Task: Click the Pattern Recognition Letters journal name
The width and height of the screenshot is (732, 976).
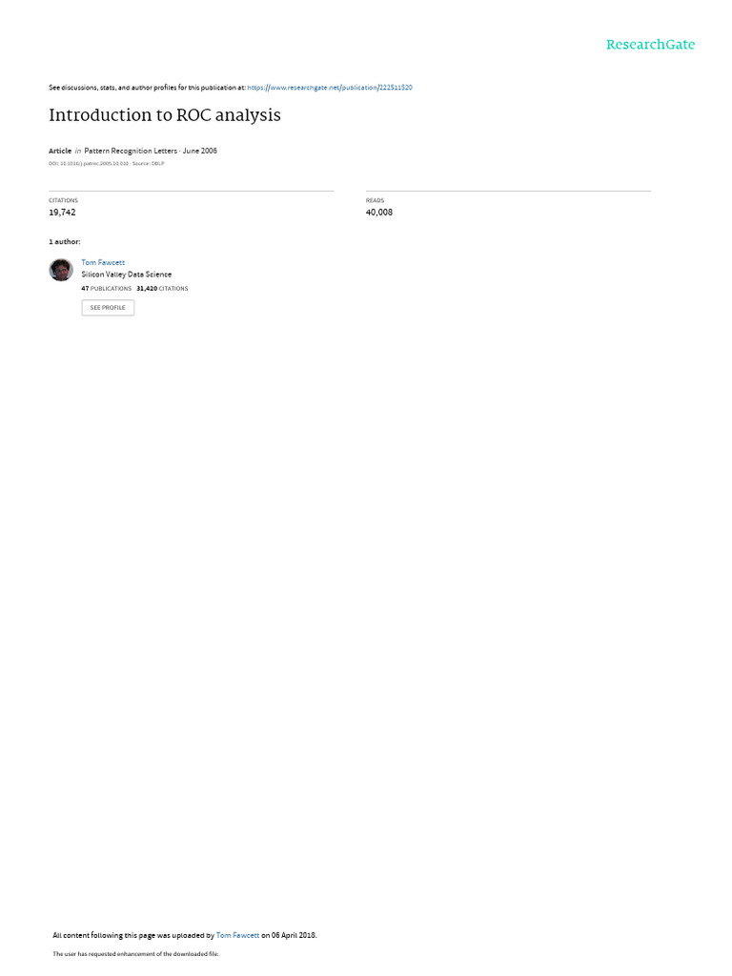Action: coord(131,151)
